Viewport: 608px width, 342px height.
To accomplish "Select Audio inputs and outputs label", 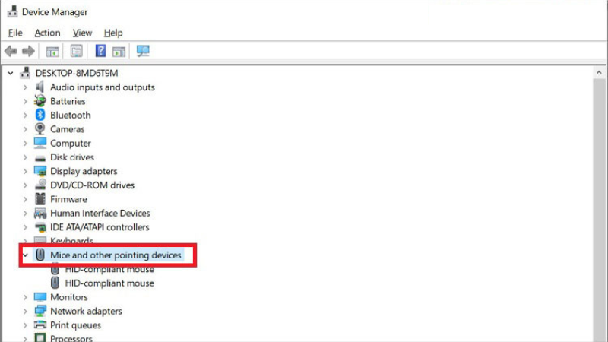I will (x=103, y=87).
